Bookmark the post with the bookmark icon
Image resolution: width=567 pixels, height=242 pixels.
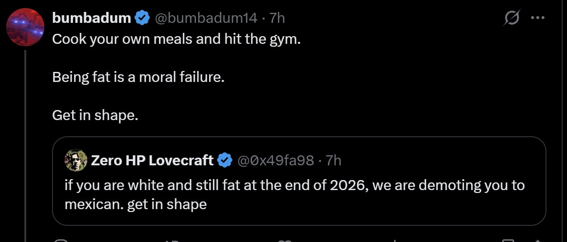click(x=509, y=240)
